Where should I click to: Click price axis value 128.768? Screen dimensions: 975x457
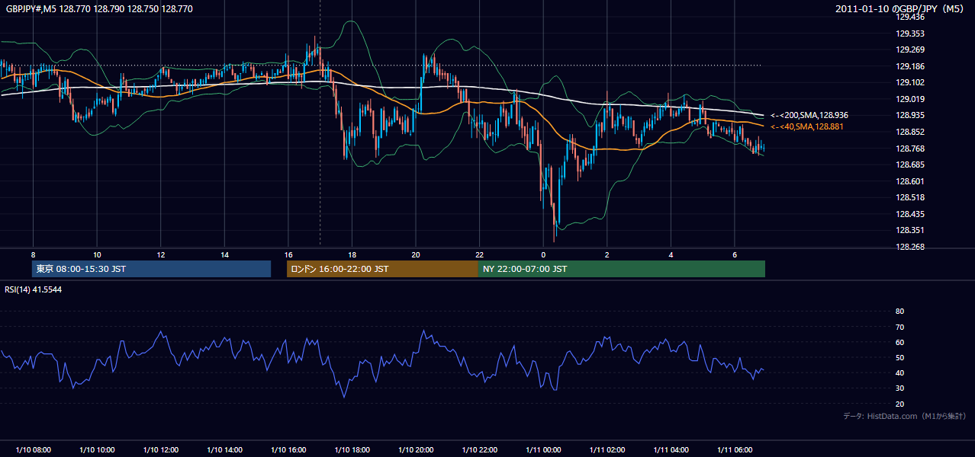pyautogui.click(x=911, y=149)
